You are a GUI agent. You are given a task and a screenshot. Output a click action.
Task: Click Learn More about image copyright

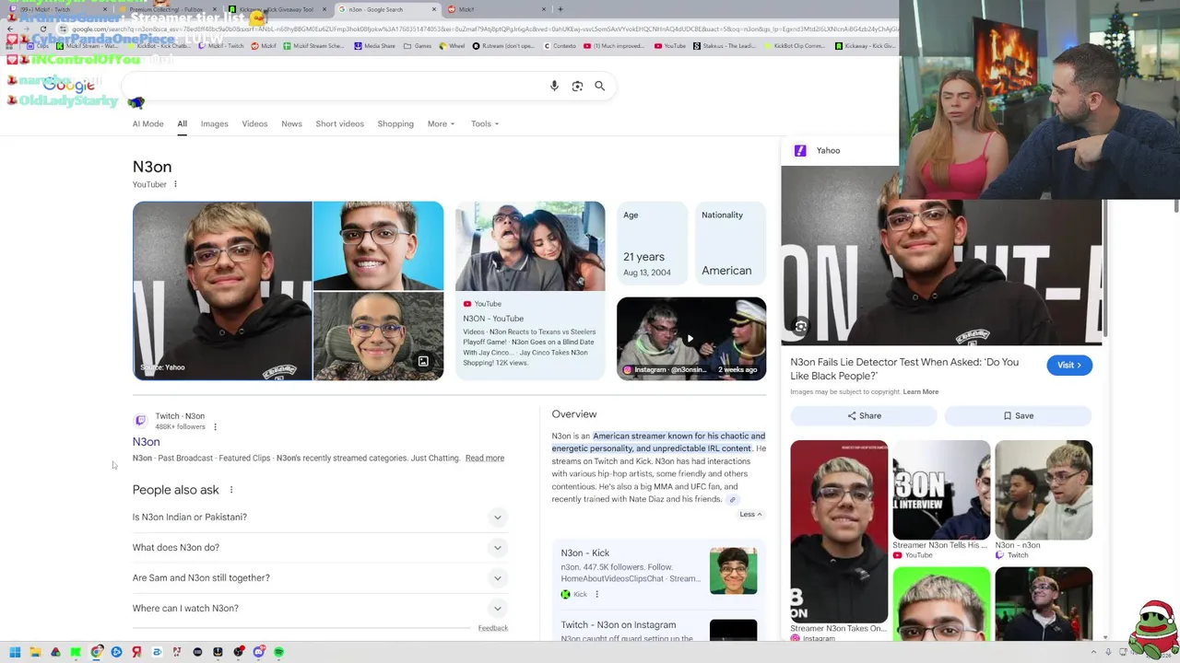(921, 391)
